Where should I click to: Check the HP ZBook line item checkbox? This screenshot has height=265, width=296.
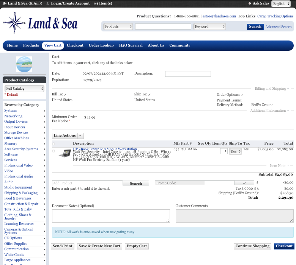(54, 151)
